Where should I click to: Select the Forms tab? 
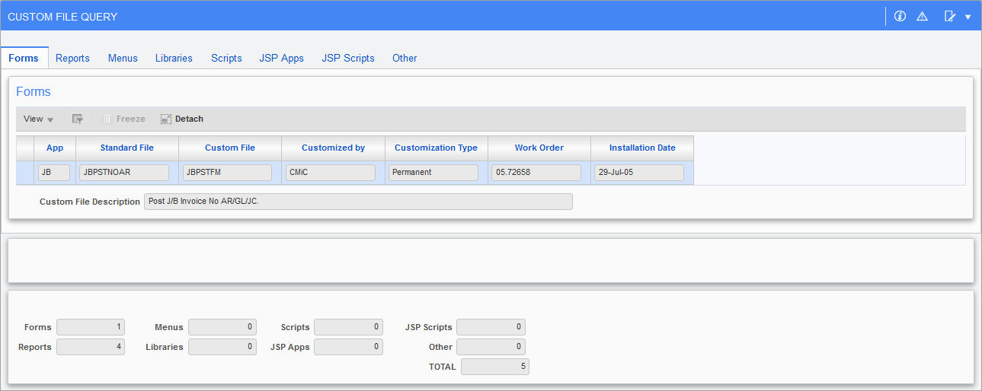(24, 58)
